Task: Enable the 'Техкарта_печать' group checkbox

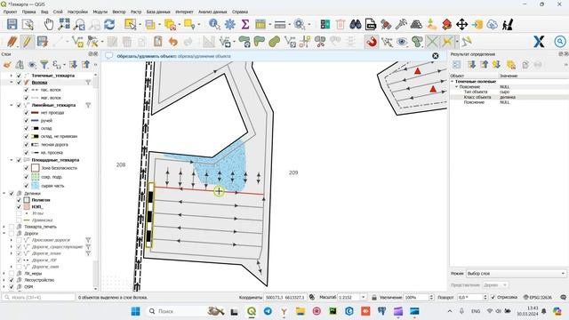Action: coord(12,227)
